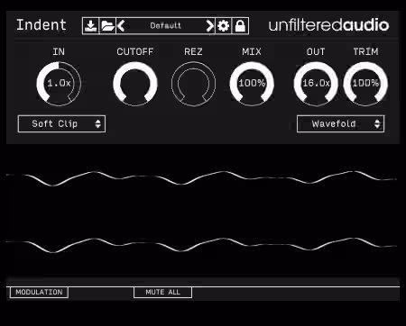Open the load preset folder icon
This screenshot has width=406, height=326.
pyautogui.click(x=107, y=26)
